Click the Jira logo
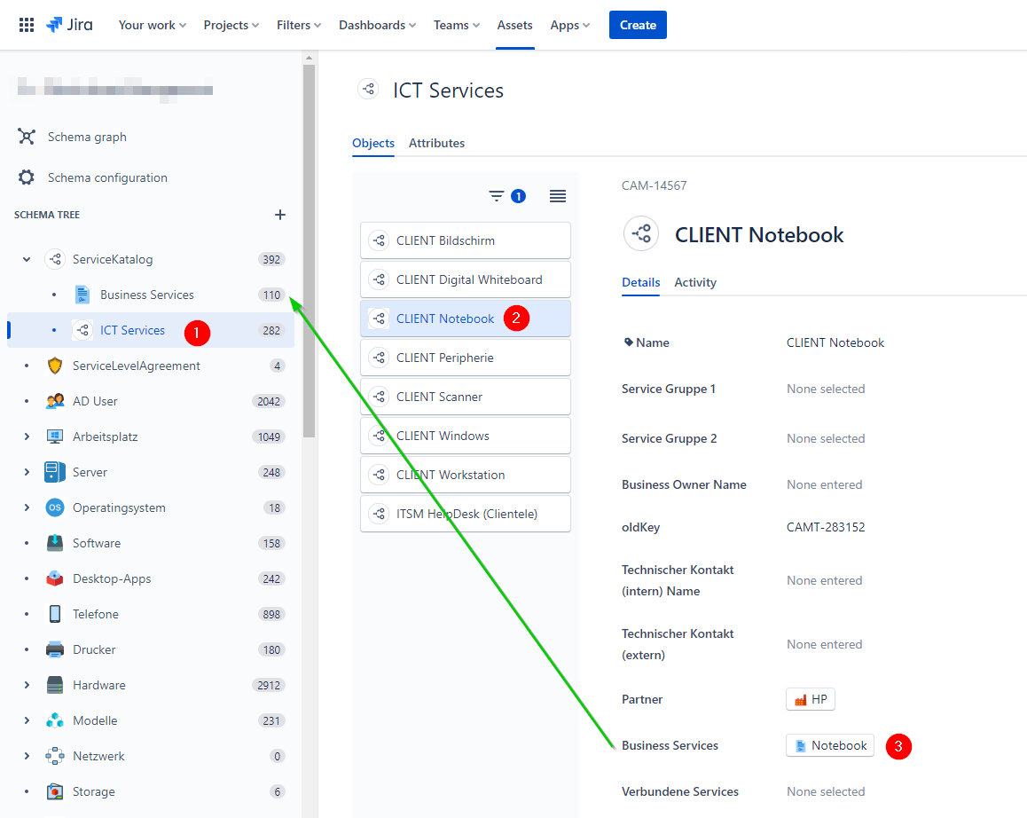The width and height of the screenshot is (1027, 818). point(69,25)
